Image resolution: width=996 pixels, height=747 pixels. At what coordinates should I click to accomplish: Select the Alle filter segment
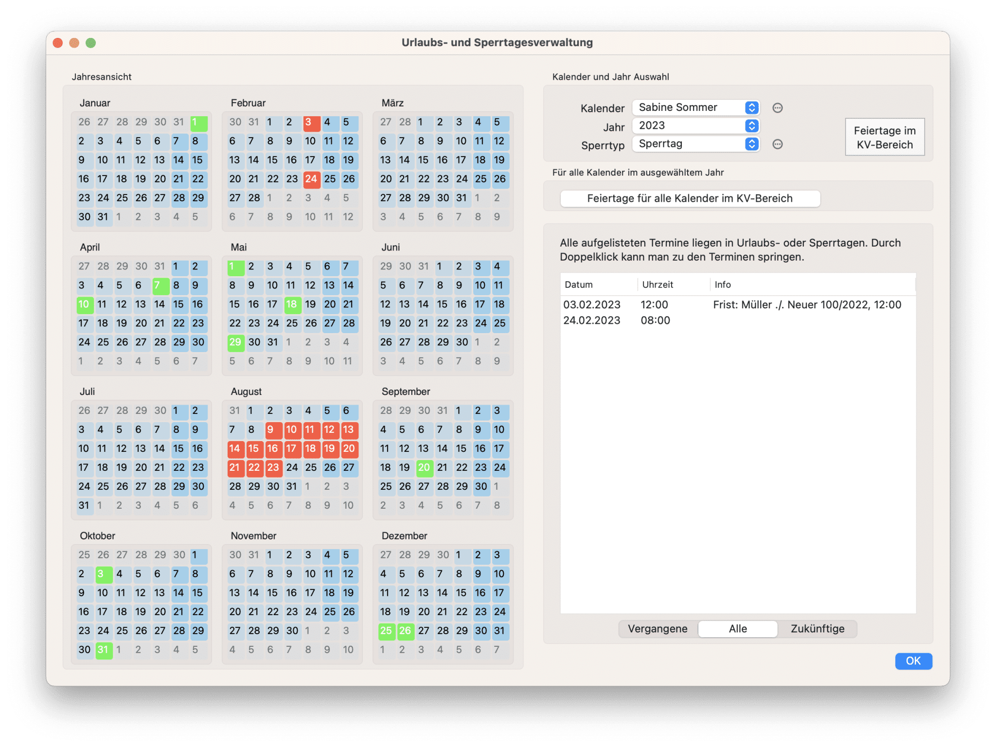coord(738,629)
